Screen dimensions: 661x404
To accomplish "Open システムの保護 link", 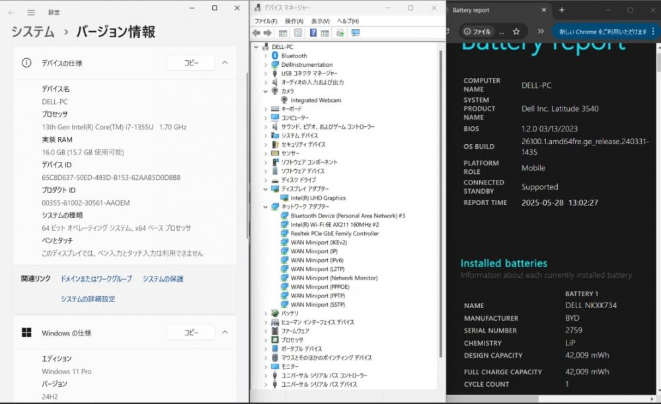I will pos(163,279).
